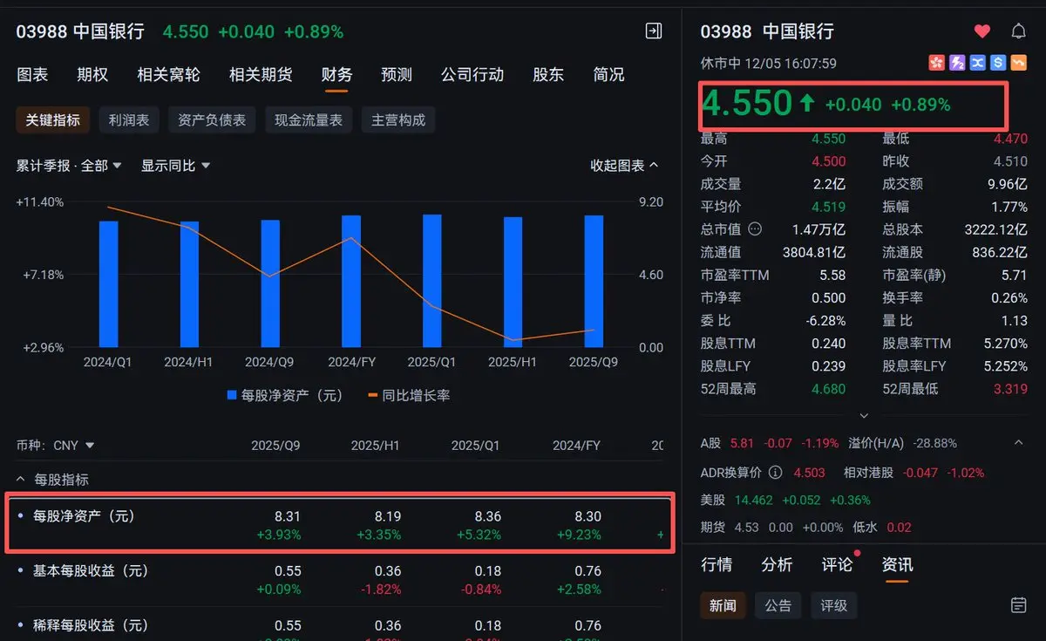
Task: Click the blue crossed-arrows badge icon
Action: point(977,63)
